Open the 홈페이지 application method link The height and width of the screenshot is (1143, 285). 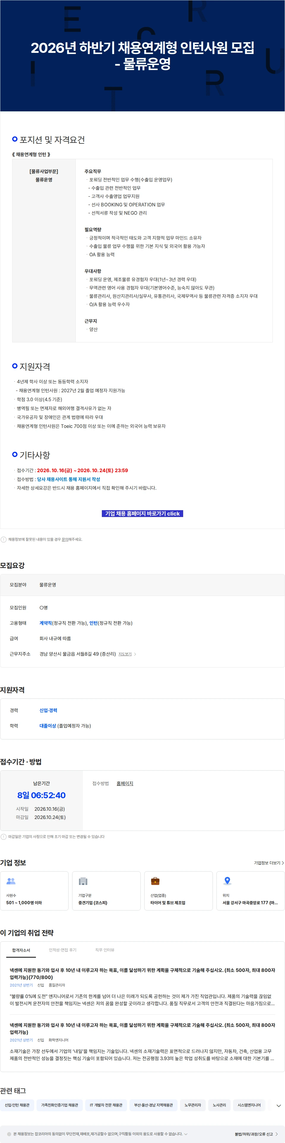[x=125, y=784]
